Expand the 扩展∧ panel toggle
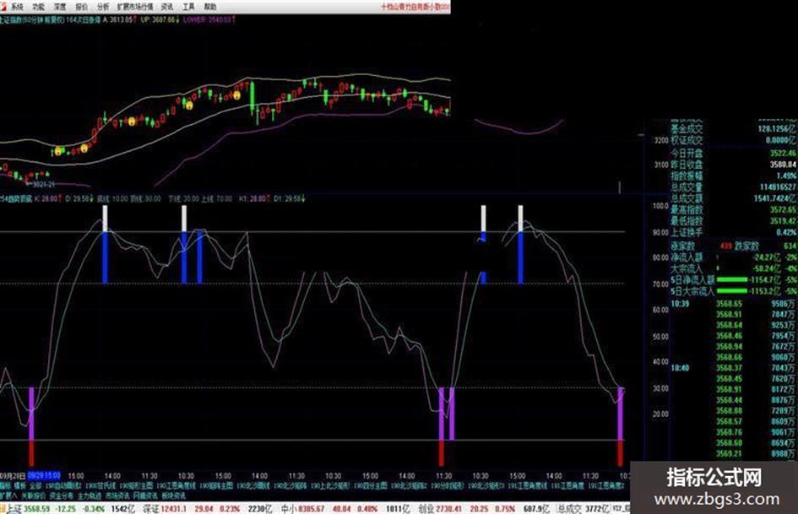Screen dimensions: 798x514 coord(8,495)
